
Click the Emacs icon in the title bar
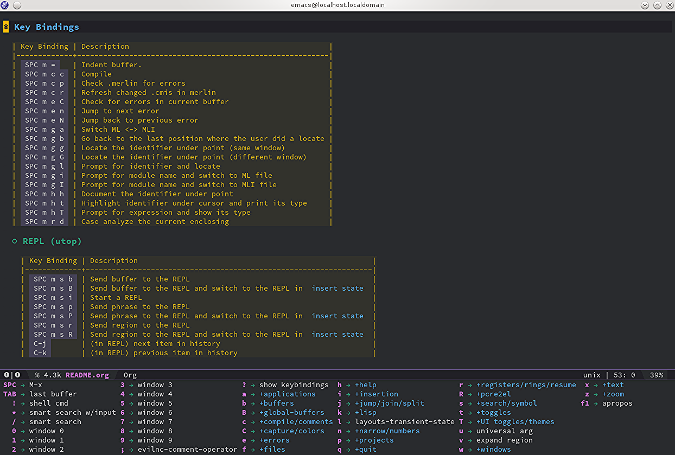(x=5, y=5)
